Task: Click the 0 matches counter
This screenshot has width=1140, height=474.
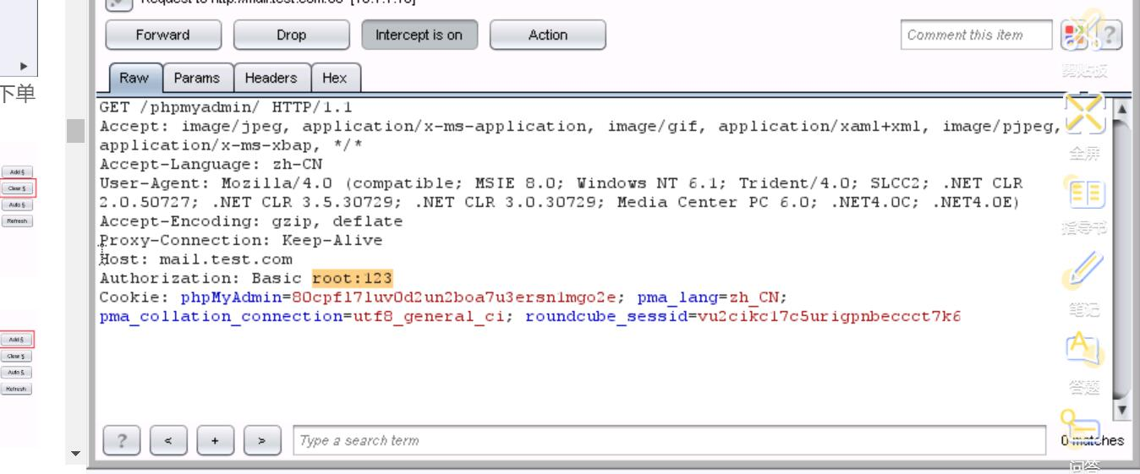Action: click(1092, 440)
